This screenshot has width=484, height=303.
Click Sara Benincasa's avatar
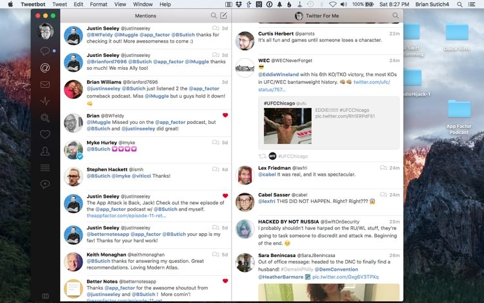[245, 262]
